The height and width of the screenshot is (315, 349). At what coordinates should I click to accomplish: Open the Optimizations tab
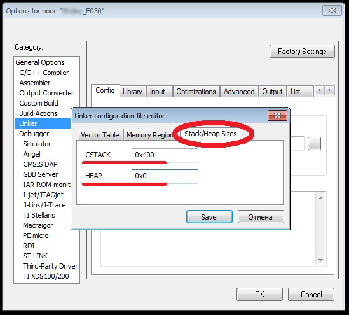pyautogui.click(x=196, y=92)
